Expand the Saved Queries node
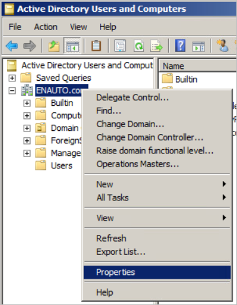 (12, 78)
